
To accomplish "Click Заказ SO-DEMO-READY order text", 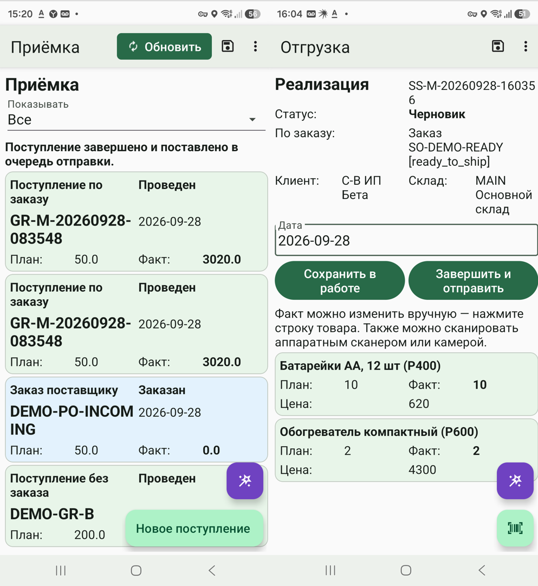I will [456, 147].
